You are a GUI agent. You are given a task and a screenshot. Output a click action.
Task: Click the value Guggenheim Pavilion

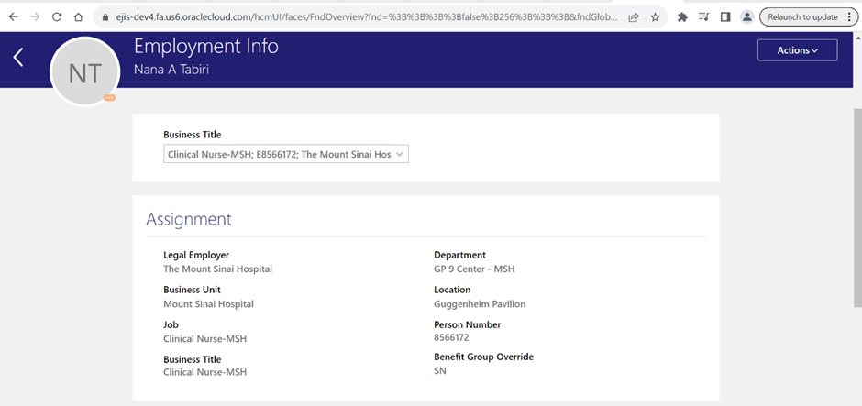point(480,304)
